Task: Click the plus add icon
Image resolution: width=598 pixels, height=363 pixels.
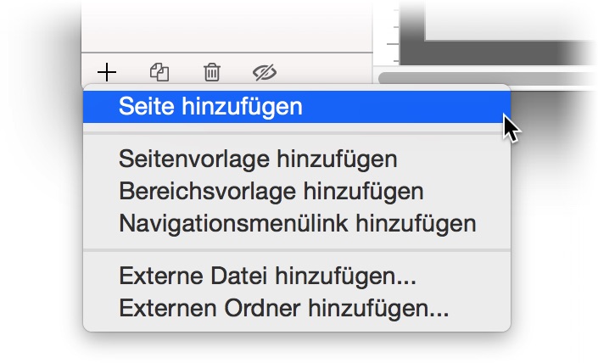Action: 106,71
